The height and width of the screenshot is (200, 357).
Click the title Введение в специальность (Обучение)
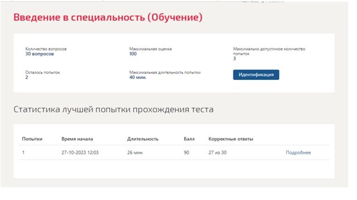[108, 17]
